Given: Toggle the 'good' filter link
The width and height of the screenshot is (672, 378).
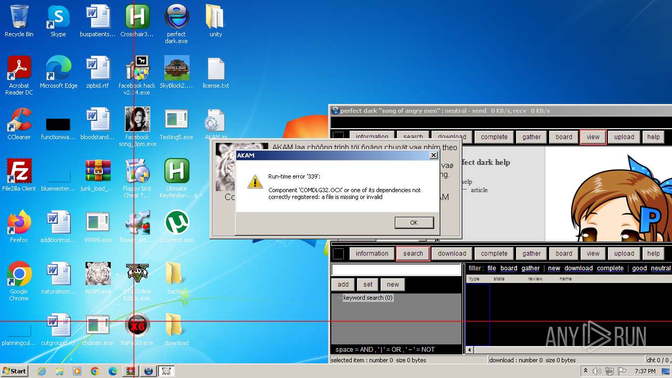Looking at the screenshot, I should 639,268.
